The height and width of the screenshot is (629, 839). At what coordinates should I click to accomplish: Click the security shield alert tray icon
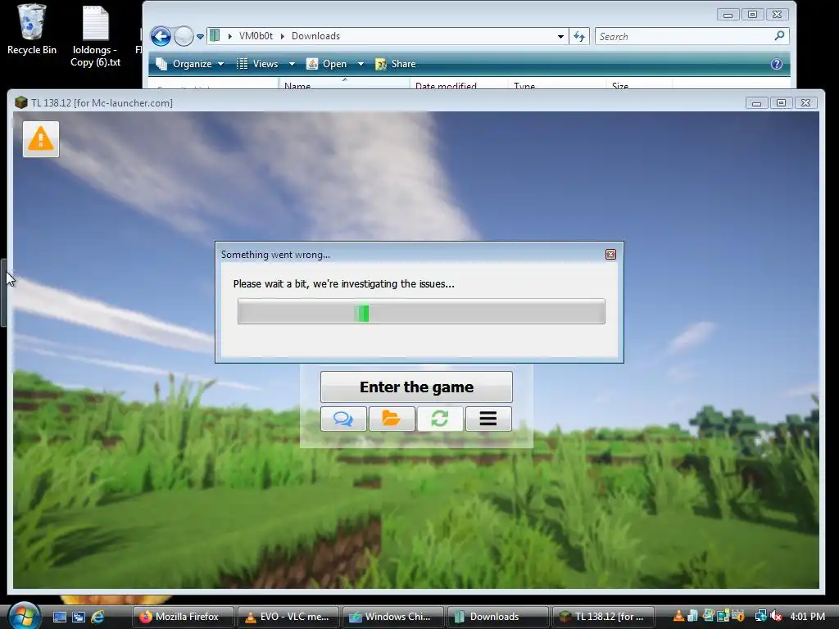click(738, 616)
